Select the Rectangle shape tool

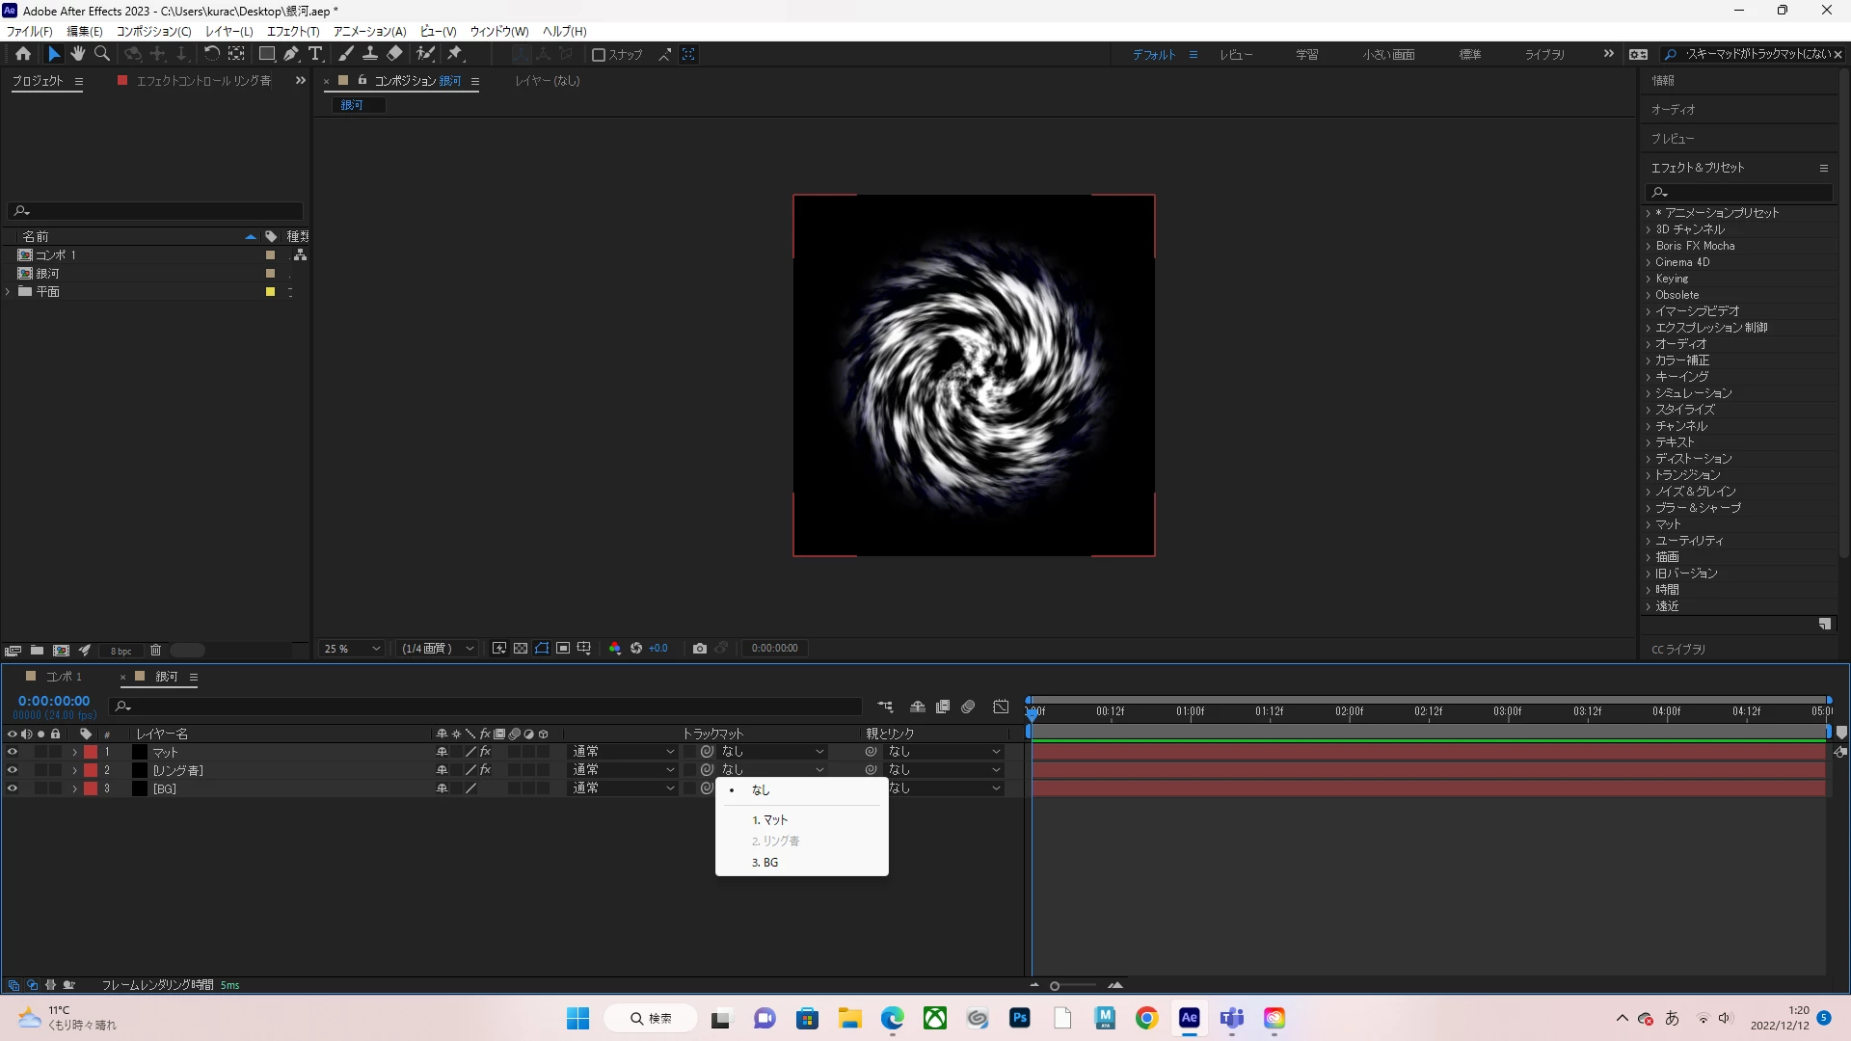(267, 54)
